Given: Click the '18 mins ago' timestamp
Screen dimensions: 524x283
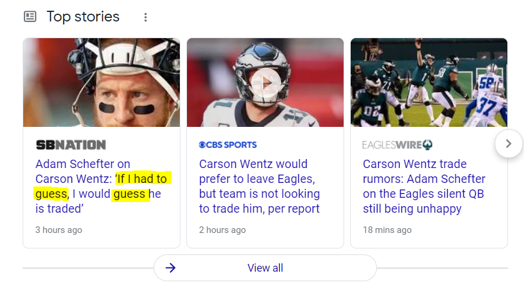Looking at the screenshot, I should [x=388, y=230].
